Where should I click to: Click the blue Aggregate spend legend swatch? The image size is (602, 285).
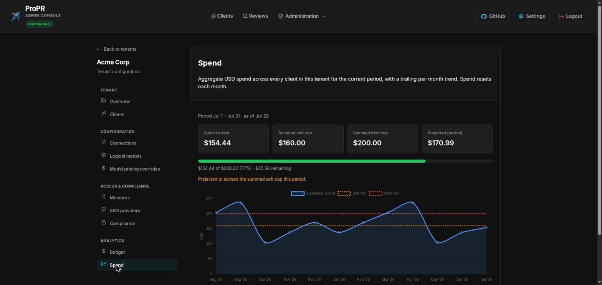click(298, 193)
